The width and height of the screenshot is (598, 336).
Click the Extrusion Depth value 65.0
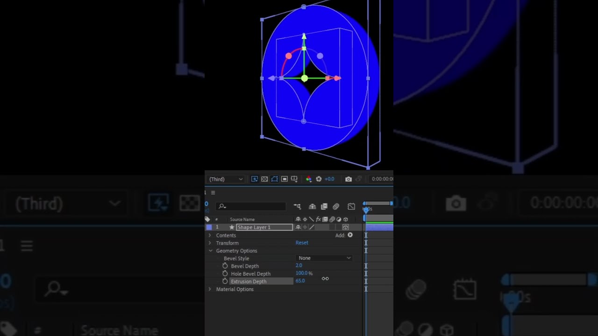pos(300,281)
